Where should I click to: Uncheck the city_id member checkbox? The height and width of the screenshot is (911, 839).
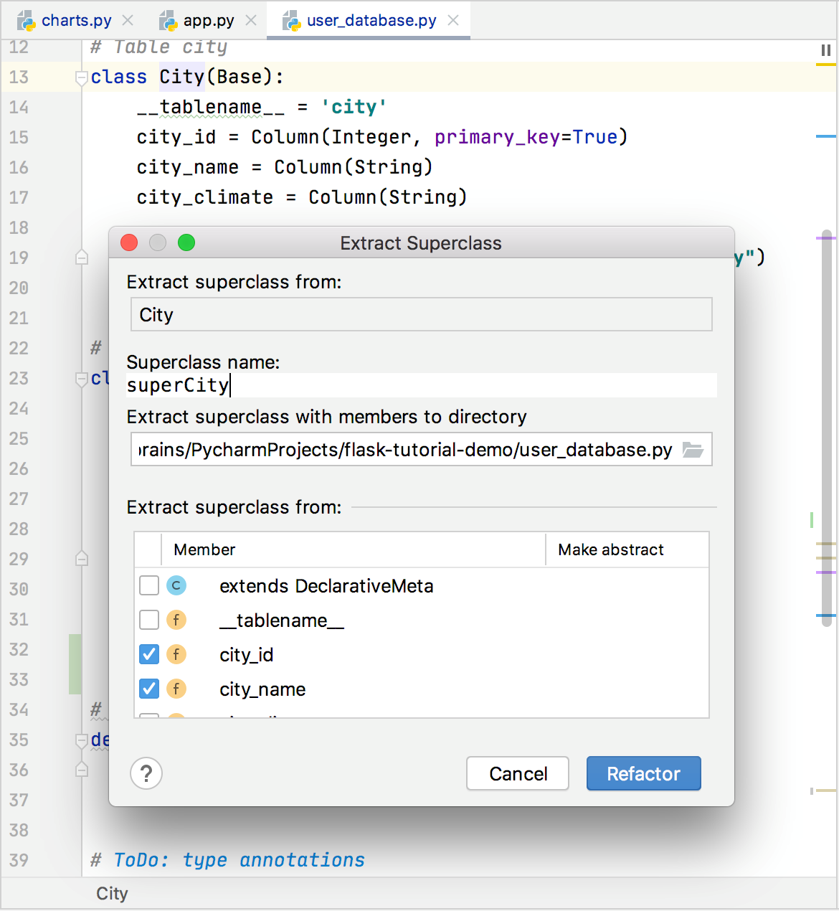pyautogui.click(x=148, y=654)
